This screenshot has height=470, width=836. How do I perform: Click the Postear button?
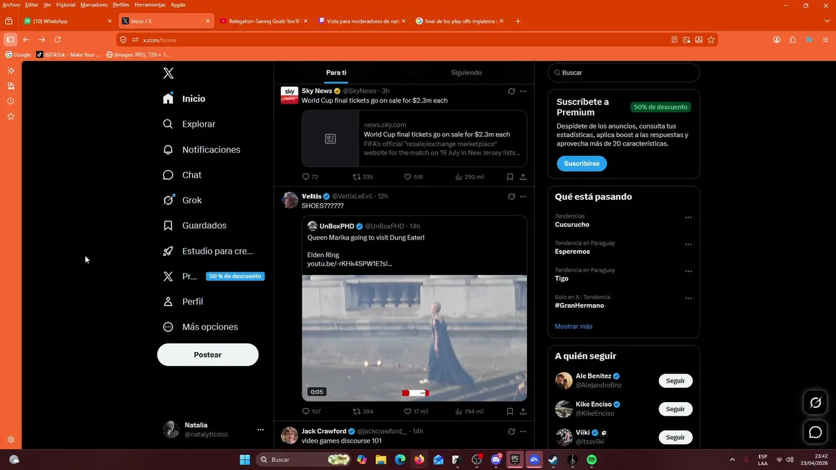[x=208, y=354]
